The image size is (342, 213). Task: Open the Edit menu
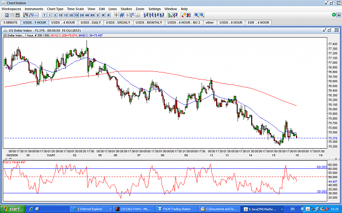point(102,9)
